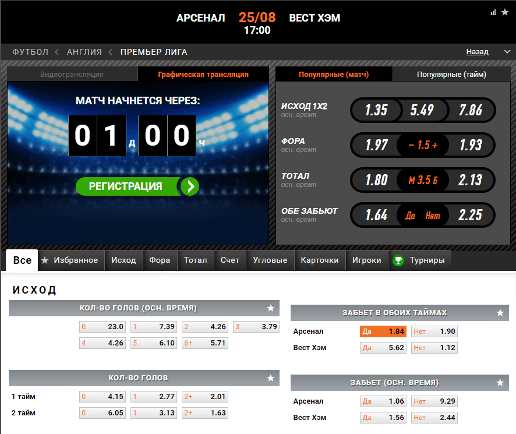
Task: Navigate to Англия breadcrumb level
Action: point(84,52)
